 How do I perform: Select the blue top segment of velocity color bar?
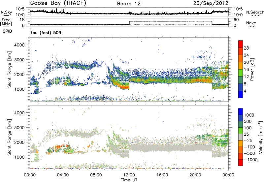pos(241,112)
